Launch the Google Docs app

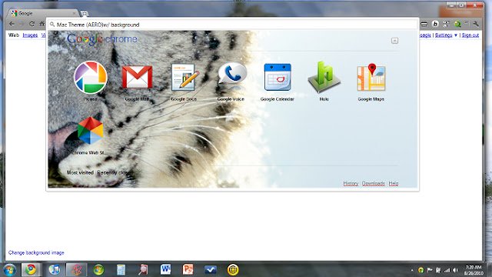[x=185, y=77]
